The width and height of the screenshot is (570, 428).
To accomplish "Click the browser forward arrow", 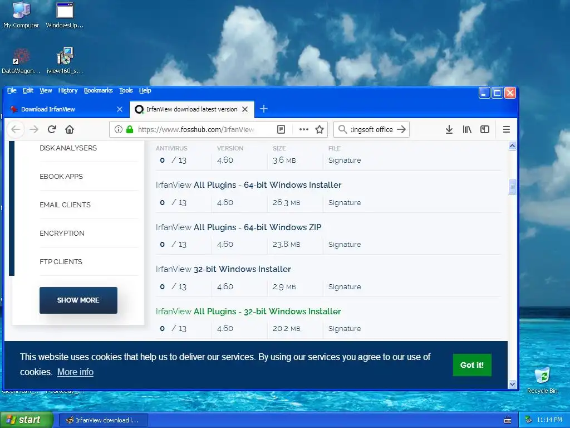I will tap(34, 129).
